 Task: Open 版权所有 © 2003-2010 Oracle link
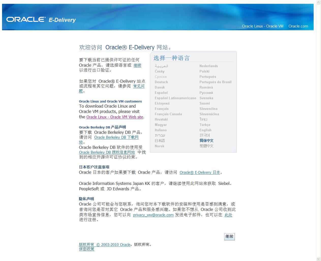click(x=105, y=245)
